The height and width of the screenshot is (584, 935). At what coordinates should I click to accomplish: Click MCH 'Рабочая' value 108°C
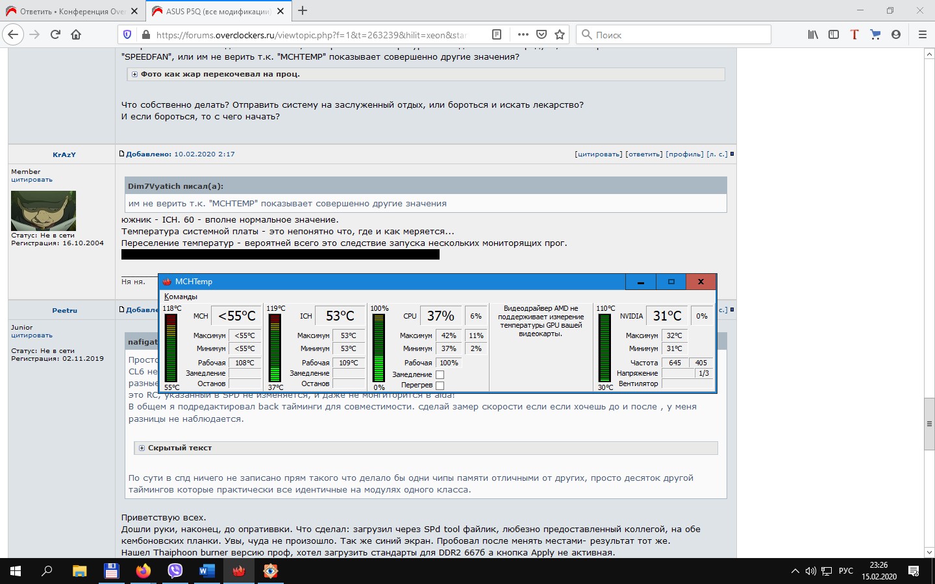pyautogui.click(x=245, y=363)
